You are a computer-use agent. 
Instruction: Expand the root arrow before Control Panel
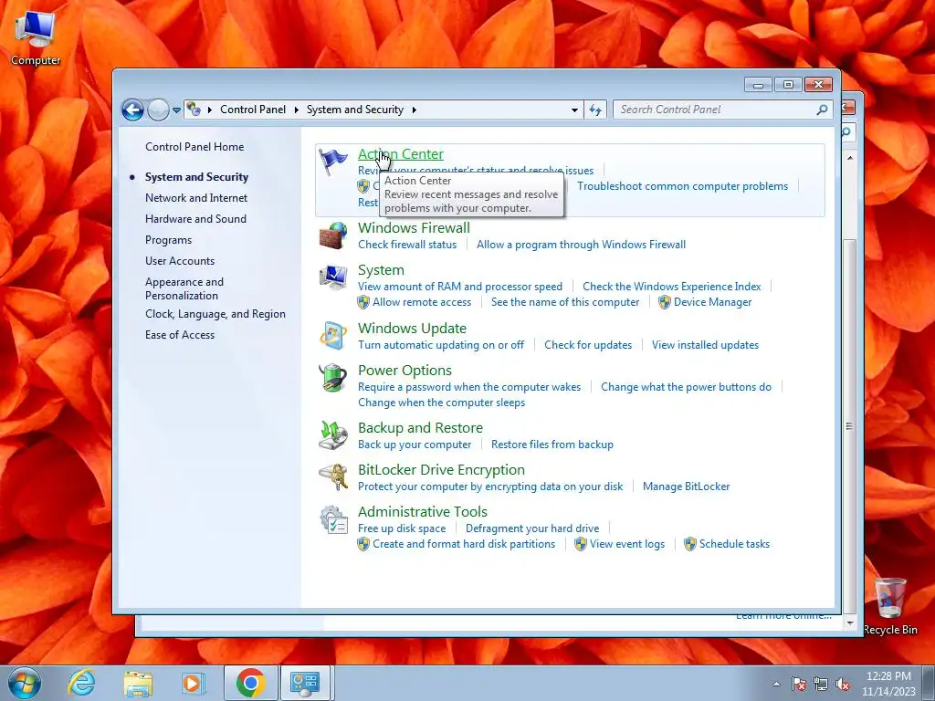pos(209,110)
